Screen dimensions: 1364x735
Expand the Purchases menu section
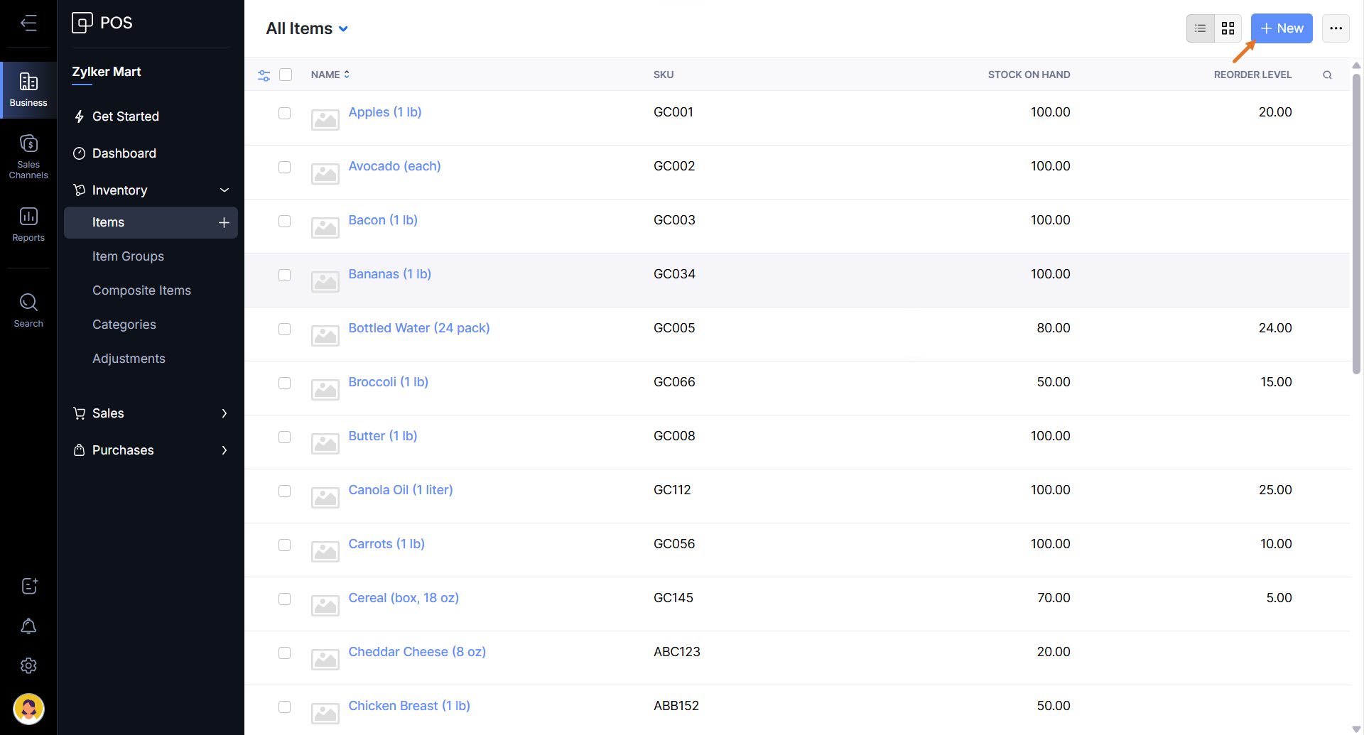tap(224, 450)
